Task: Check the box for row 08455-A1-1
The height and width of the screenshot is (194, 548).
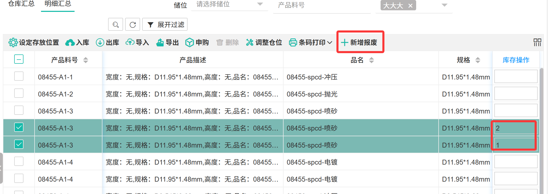Action: (x=19, y=76)
